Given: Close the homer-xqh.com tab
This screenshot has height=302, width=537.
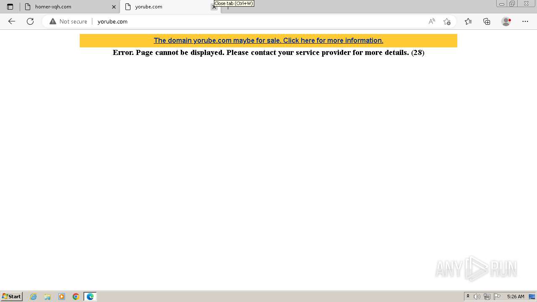Looking at the screenshot, I should [114, 7].
